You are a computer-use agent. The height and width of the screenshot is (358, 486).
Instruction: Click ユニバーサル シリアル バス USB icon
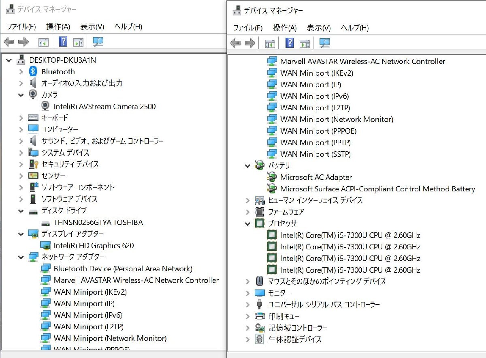point(260,304)
